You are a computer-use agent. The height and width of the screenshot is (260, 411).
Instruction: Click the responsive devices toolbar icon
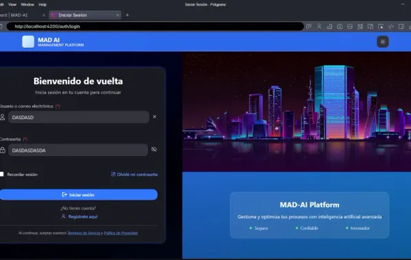[371, 27]
